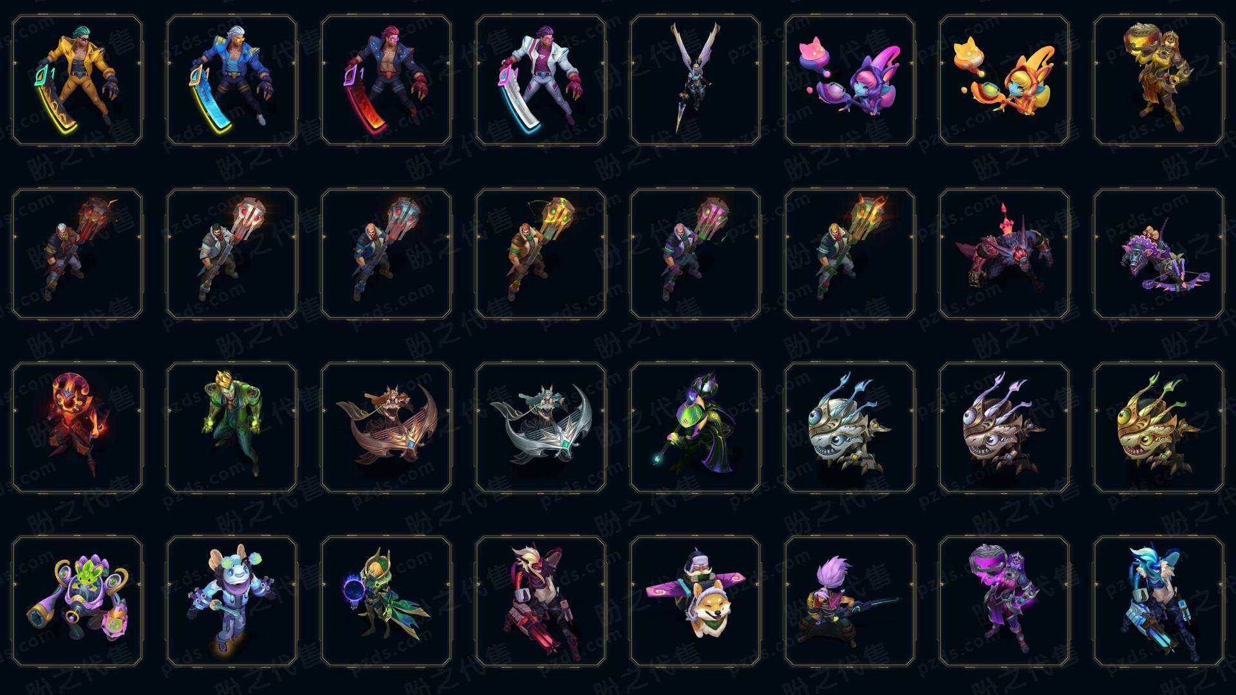This screenshot has width=1236, height=695.
Task: Select the mace wielder with green-eyed mace
Action: tap(695, 254)
